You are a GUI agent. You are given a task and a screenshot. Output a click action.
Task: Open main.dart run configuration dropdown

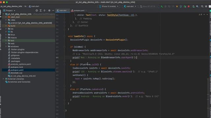(130, 6)
